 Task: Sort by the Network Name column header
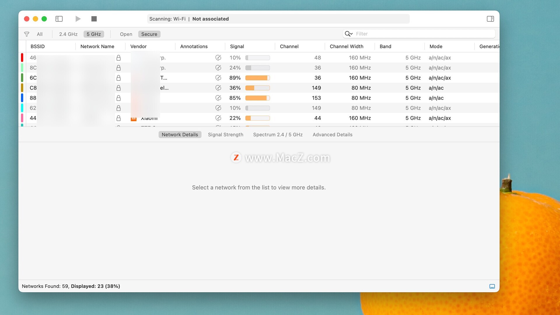[x=97, y=46]
